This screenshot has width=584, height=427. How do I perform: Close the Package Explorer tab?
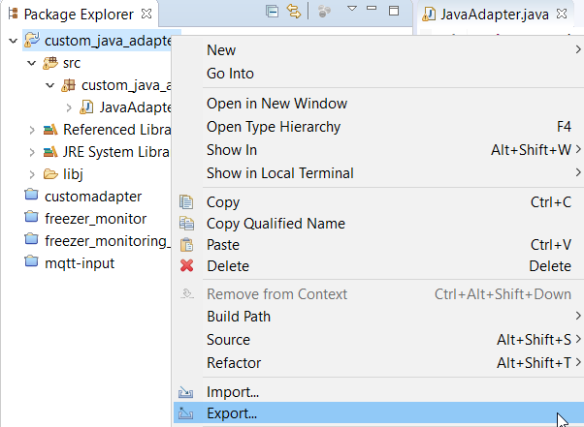(x=146, y=14)
